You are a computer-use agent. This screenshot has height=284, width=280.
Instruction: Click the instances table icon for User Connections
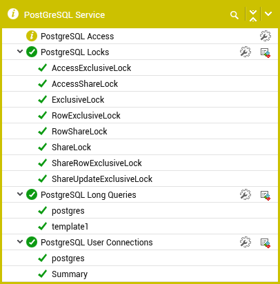(x=266, y=243)
